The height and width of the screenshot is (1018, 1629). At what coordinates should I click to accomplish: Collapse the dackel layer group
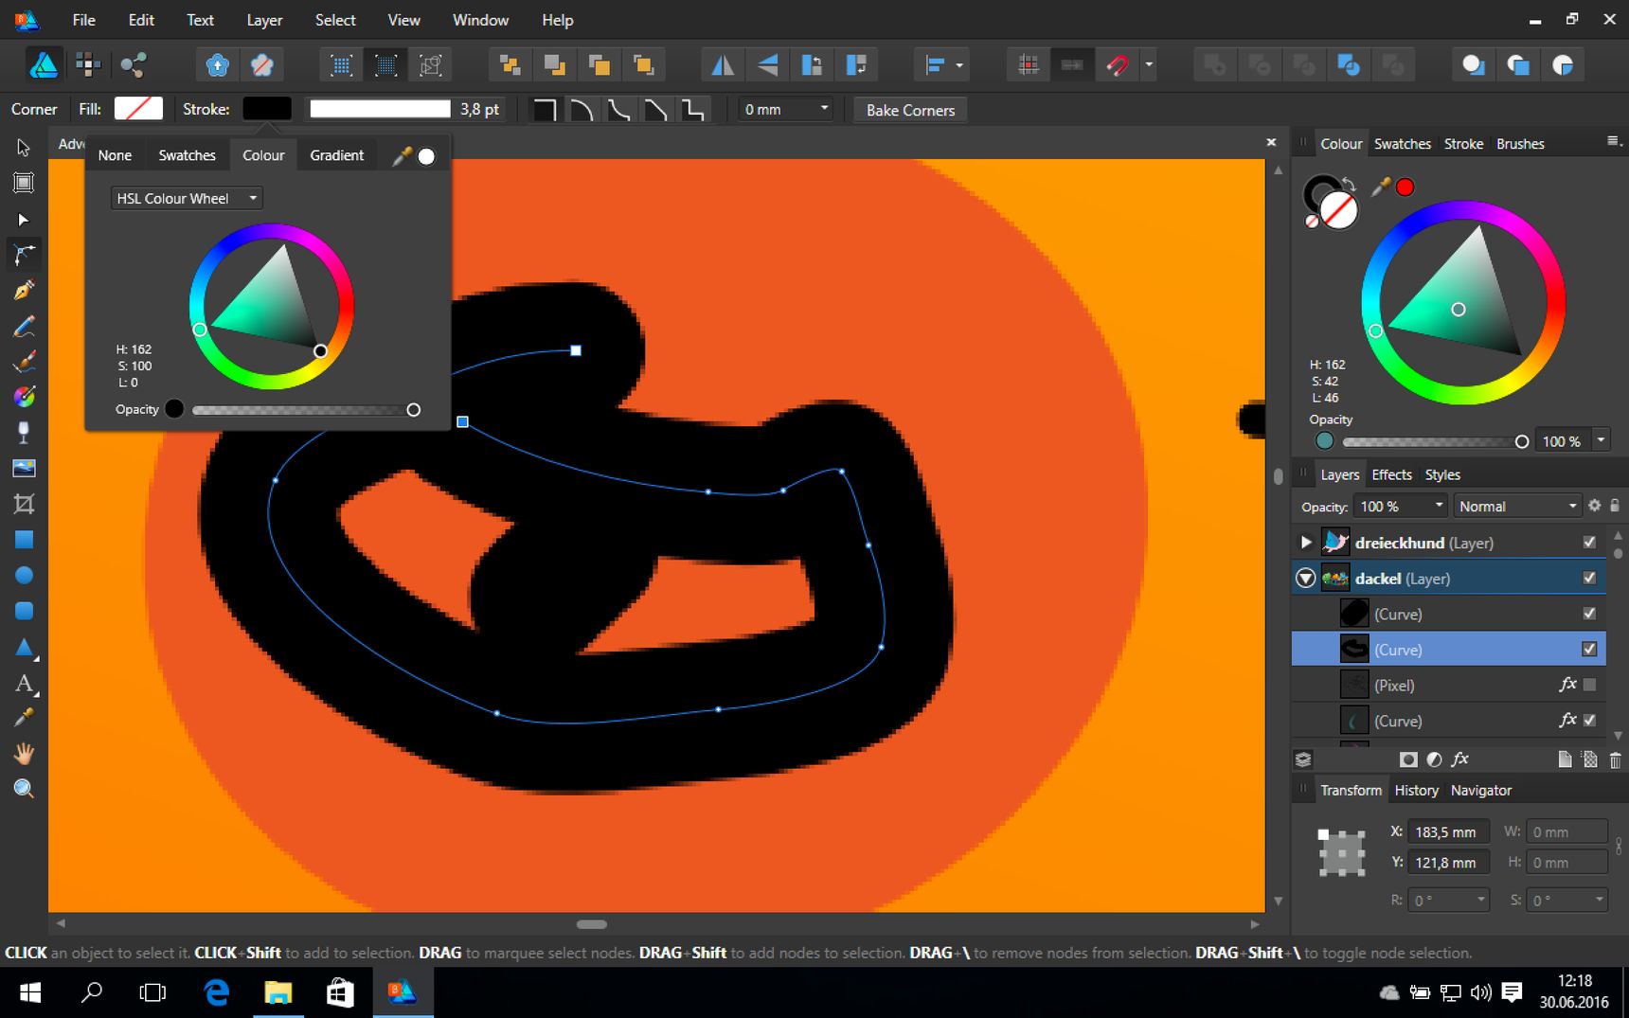click(1306, 579)
